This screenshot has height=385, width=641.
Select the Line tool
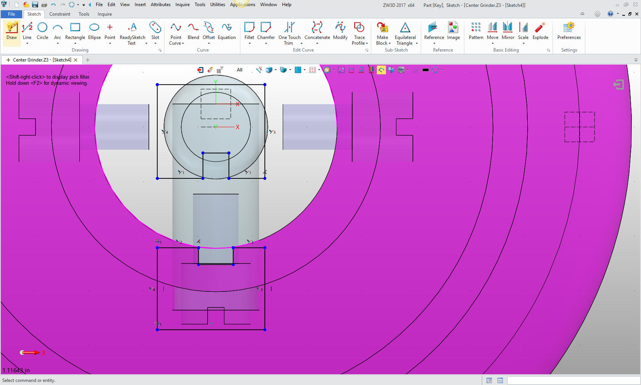(27, 31)
